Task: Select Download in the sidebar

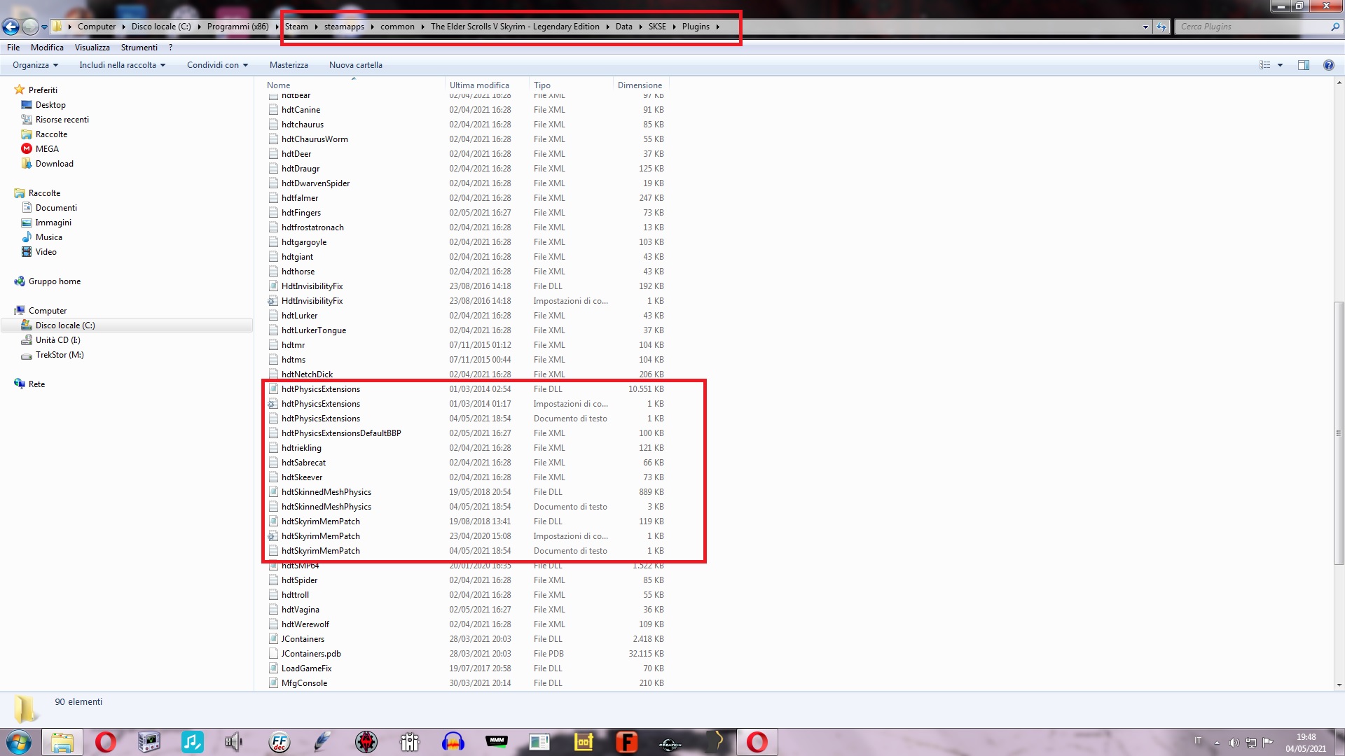Action: coord(54,164)
